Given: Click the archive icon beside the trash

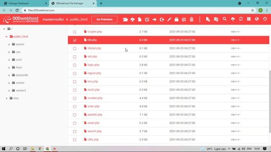Looking at the screenshot, I should click(184, 19).
